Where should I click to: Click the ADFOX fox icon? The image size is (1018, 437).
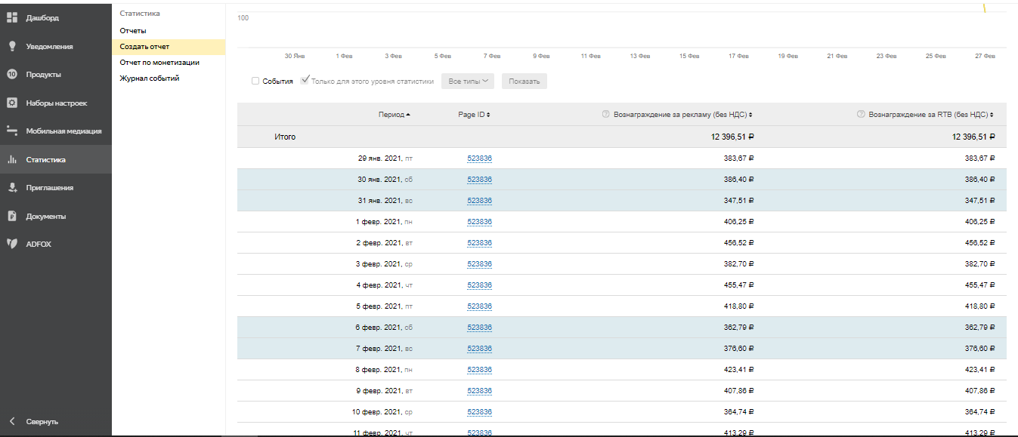(x=12, y=244)
